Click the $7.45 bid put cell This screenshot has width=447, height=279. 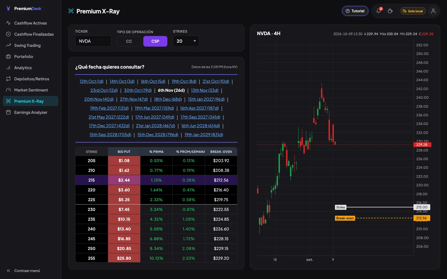pos(124,209)
